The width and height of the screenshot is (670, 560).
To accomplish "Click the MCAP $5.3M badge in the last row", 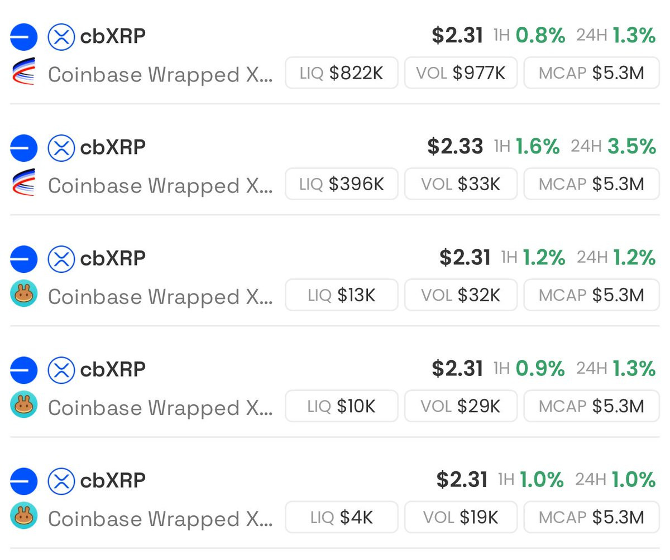I will [591, 516].
